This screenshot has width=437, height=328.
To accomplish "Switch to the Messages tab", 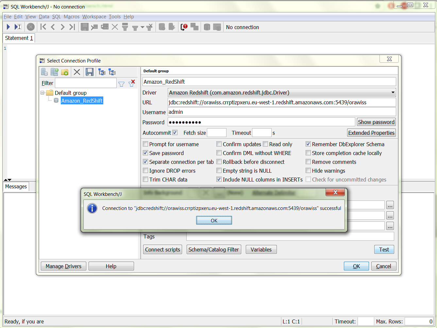I will (x=16, y=186).
